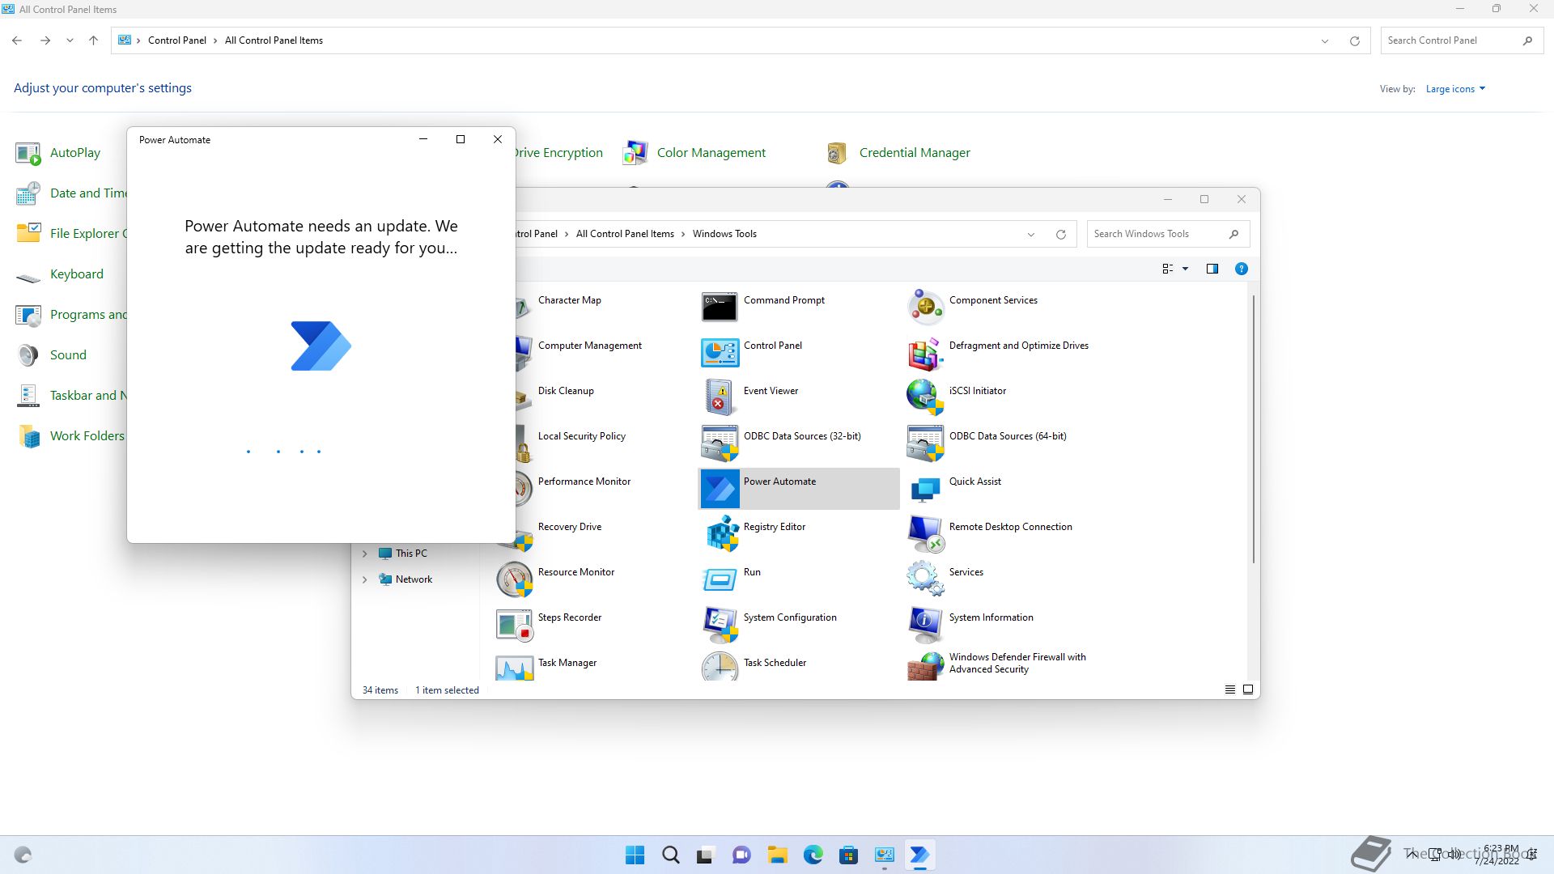
Task: Open the change your view dropdown arrow
Action: [x=1186, y=269]
